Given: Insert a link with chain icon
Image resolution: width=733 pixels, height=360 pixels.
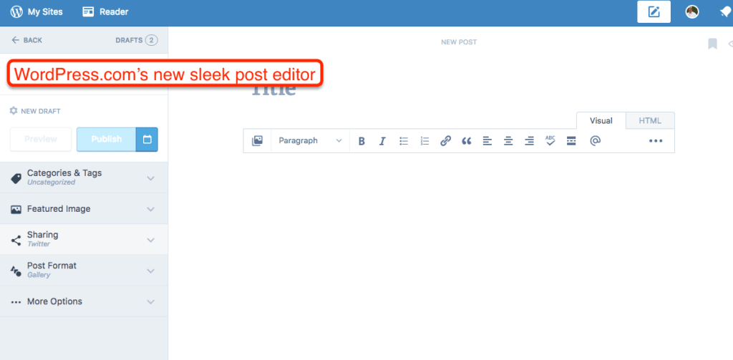Looking at the screenshot, I should tap(445, 141).
